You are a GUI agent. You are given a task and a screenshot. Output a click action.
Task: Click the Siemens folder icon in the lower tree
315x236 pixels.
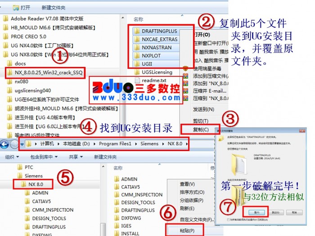pyautogui.click(x=20, y=176)
